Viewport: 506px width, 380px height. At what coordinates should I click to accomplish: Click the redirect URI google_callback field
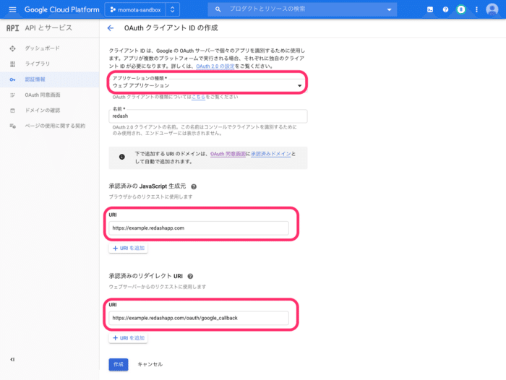click(199, 318)
